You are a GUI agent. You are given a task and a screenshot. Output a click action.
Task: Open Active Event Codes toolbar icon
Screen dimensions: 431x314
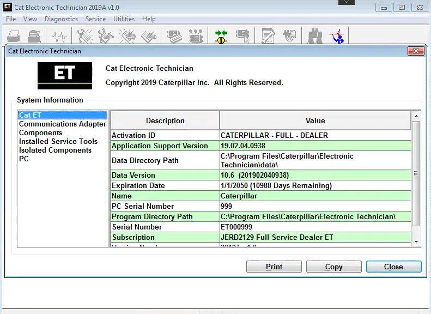pyautogui.click(x=128, y=36)
